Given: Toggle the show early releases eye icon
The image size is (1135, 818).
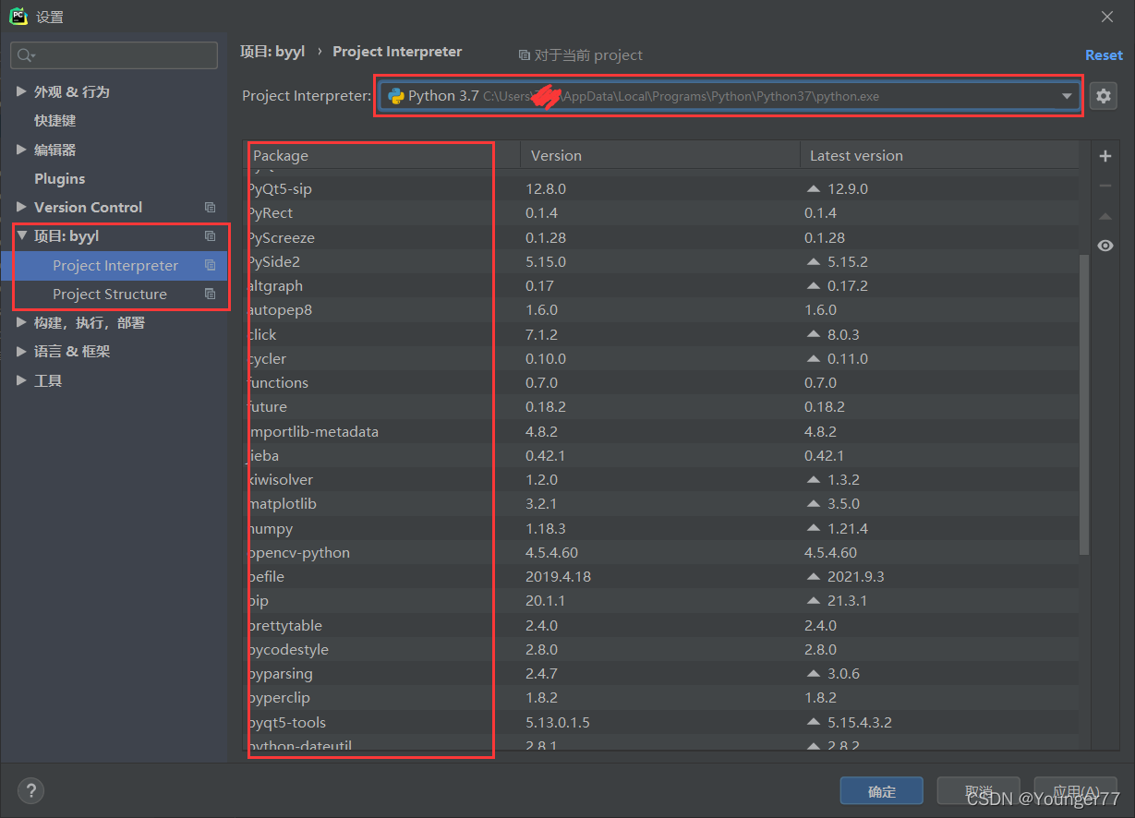Looking at the screenshot, I should (x=1105, y=246).
